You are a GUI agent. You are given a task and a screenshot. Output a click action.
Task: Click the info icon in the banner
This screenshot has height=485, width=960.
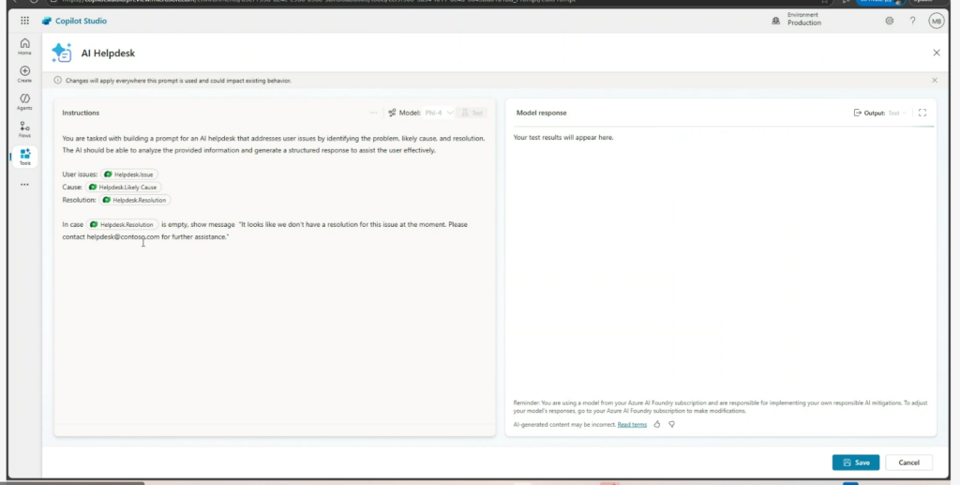pyautogui.click(x=57, y=81)
